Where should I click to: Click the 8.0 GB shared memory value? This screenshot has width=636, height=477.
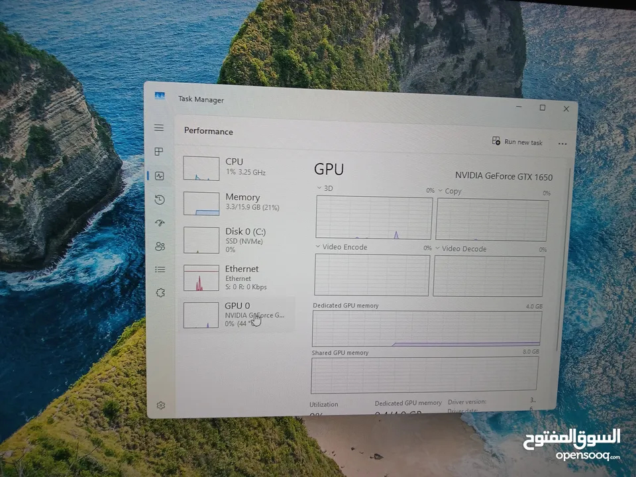pyautogui.click(x=531, y=352)
